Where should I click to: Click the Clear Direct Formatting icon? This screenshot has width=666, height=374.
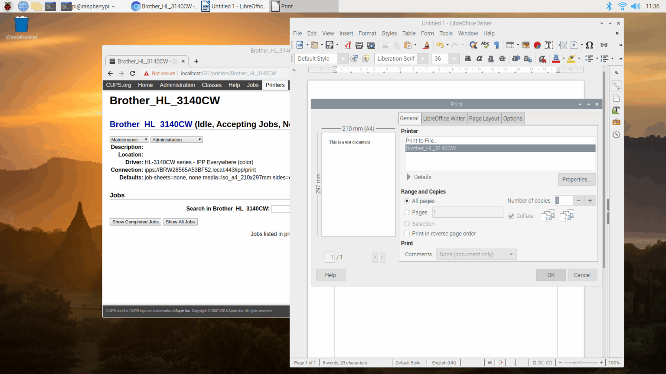coord(542,59)
